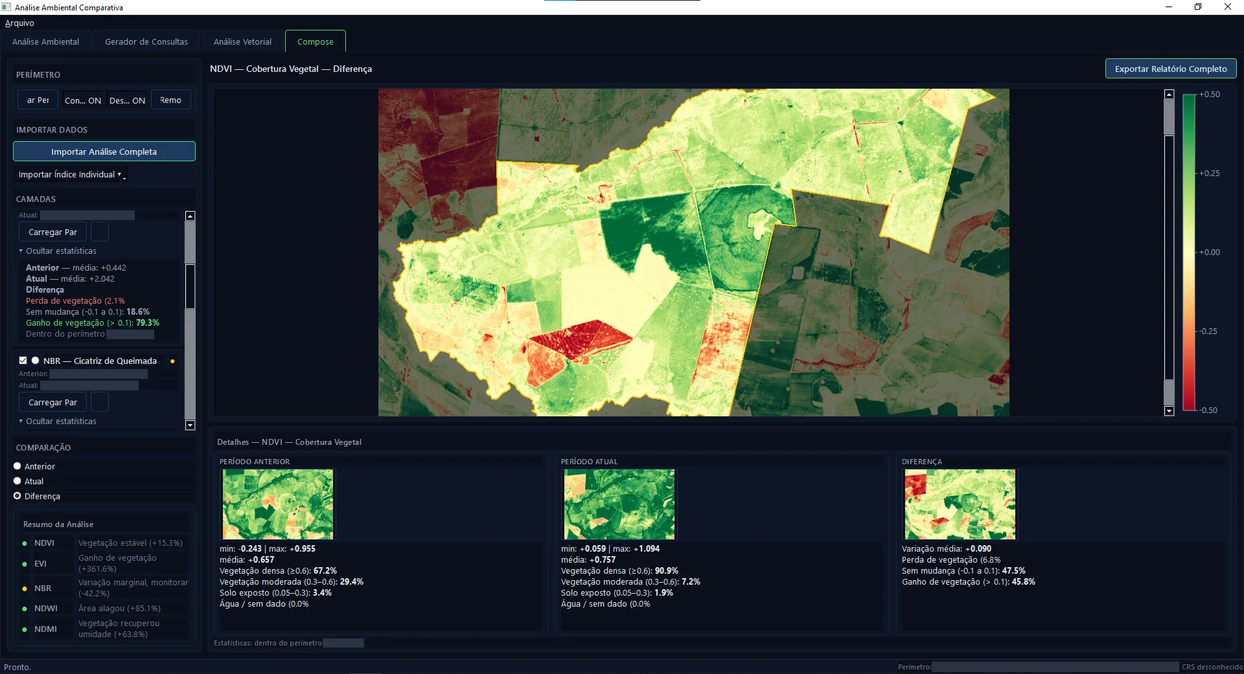Click the NDVI row in Resumo da Análise
The width and height of the screenshot is (1244, 674).
click(104, 543)
